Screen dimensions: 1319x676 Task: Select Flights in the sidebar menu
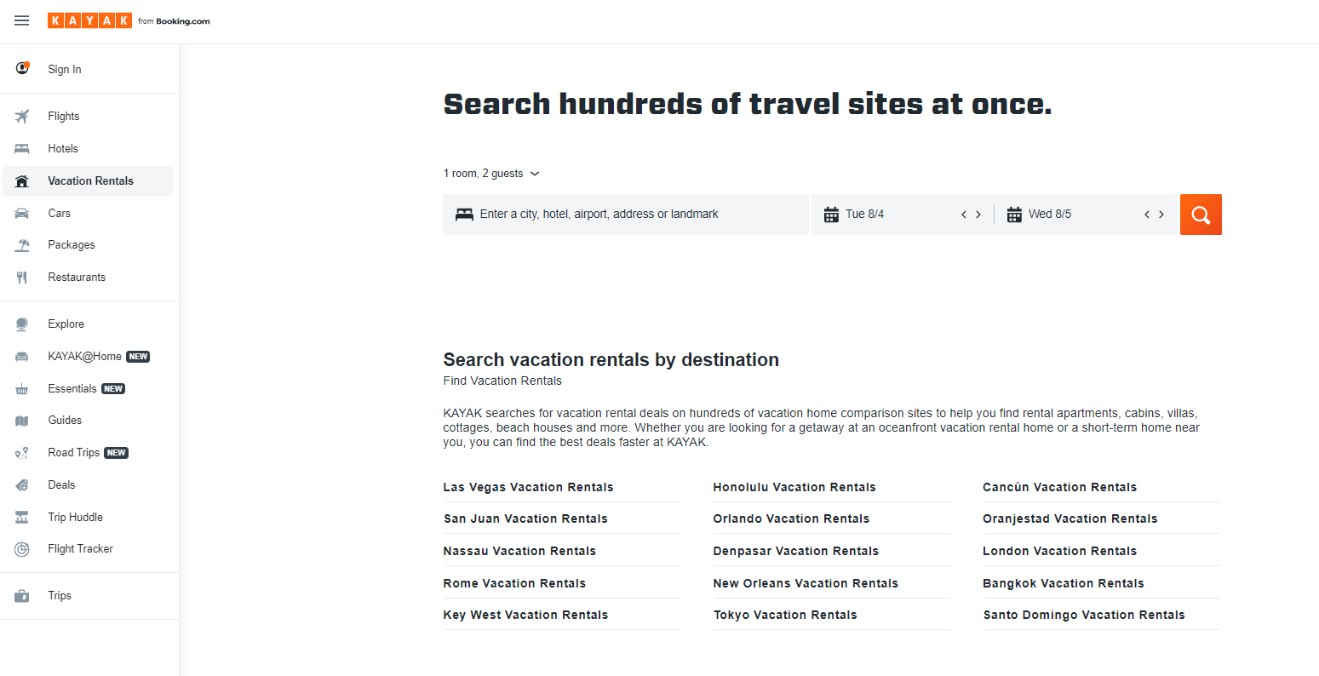[x=64, y=116]
